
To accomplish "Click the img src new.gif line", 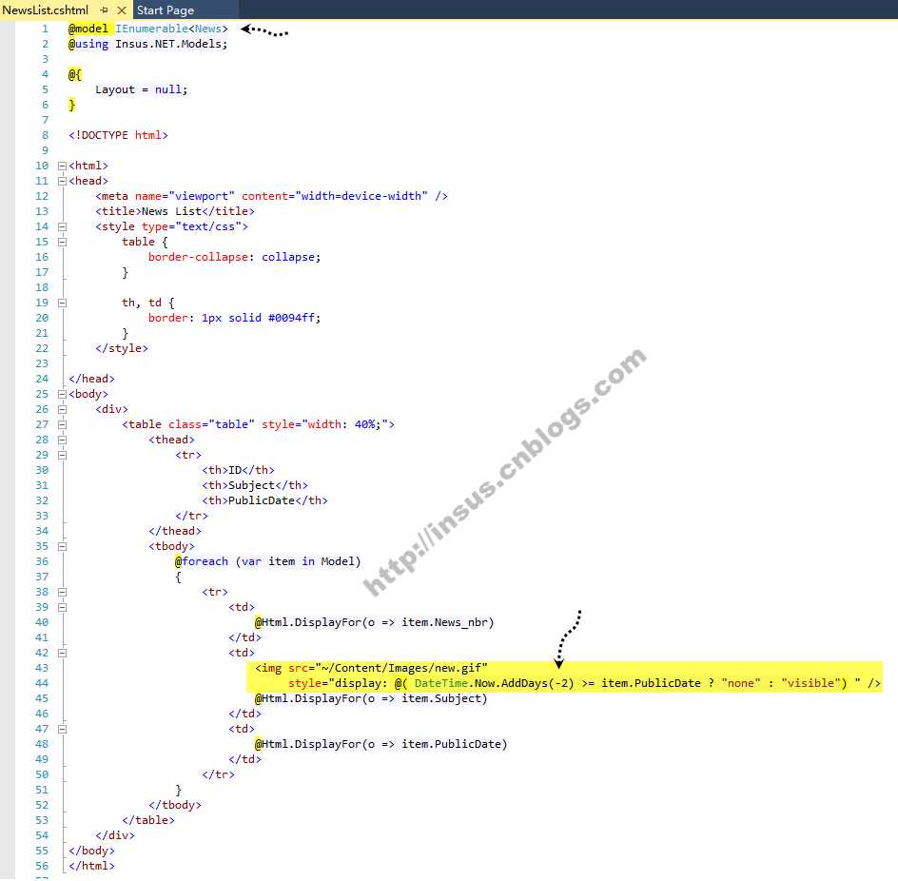I will (x=371, y=669).
